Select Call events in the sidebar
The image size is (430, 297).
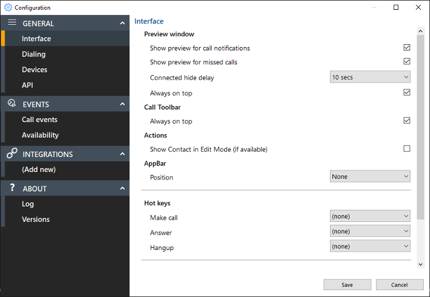(x=40, y=120)
